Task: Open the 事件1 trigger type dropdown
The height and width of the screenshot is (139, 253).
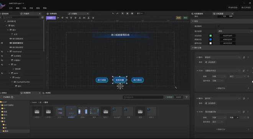Action: click(222, 57)
